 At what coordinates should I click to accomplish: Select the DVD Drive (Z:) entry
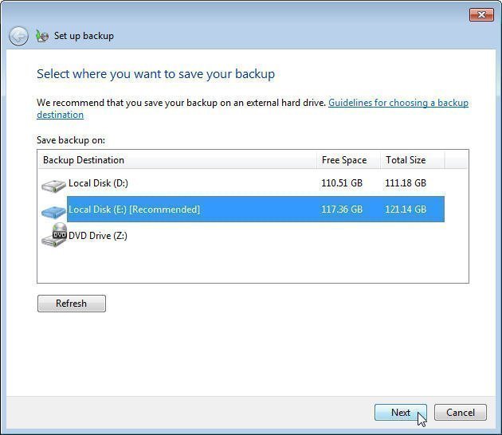point(98,236)
